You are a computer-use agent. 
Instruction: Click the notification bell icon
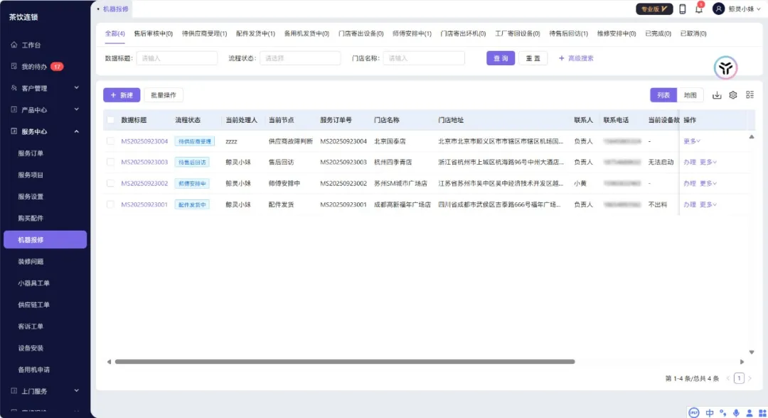pyautogui.click(x=699, y=9)
